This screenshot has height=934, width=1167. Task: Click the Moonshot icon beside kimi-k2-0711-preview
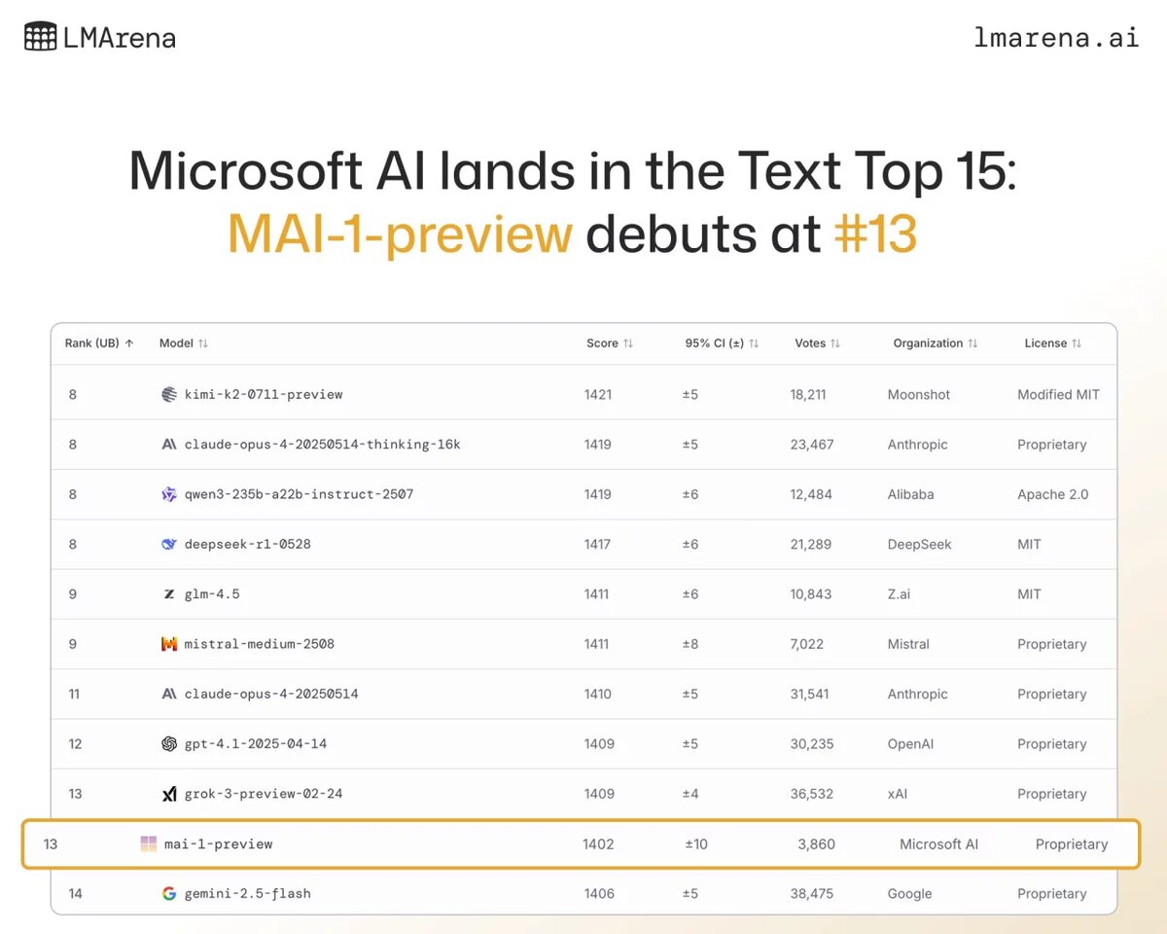(x=169, y=395)
